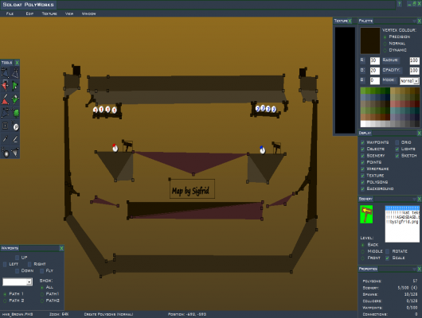The width and height of the screenshot is (422, 318).
Task: Click the Radius input field
Action: click(414, 60)
